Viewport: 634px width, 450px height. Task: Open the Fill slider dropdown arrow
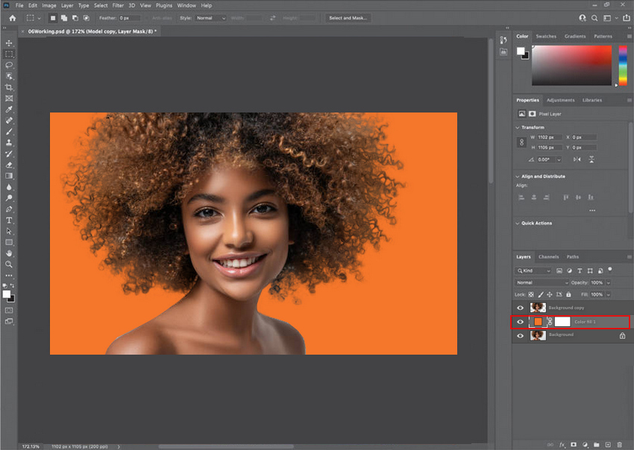click(x=608, y=294)
